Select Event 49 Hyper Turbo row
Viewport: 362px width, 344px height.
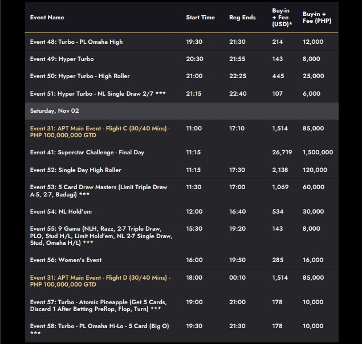click(x=62, y=59)
